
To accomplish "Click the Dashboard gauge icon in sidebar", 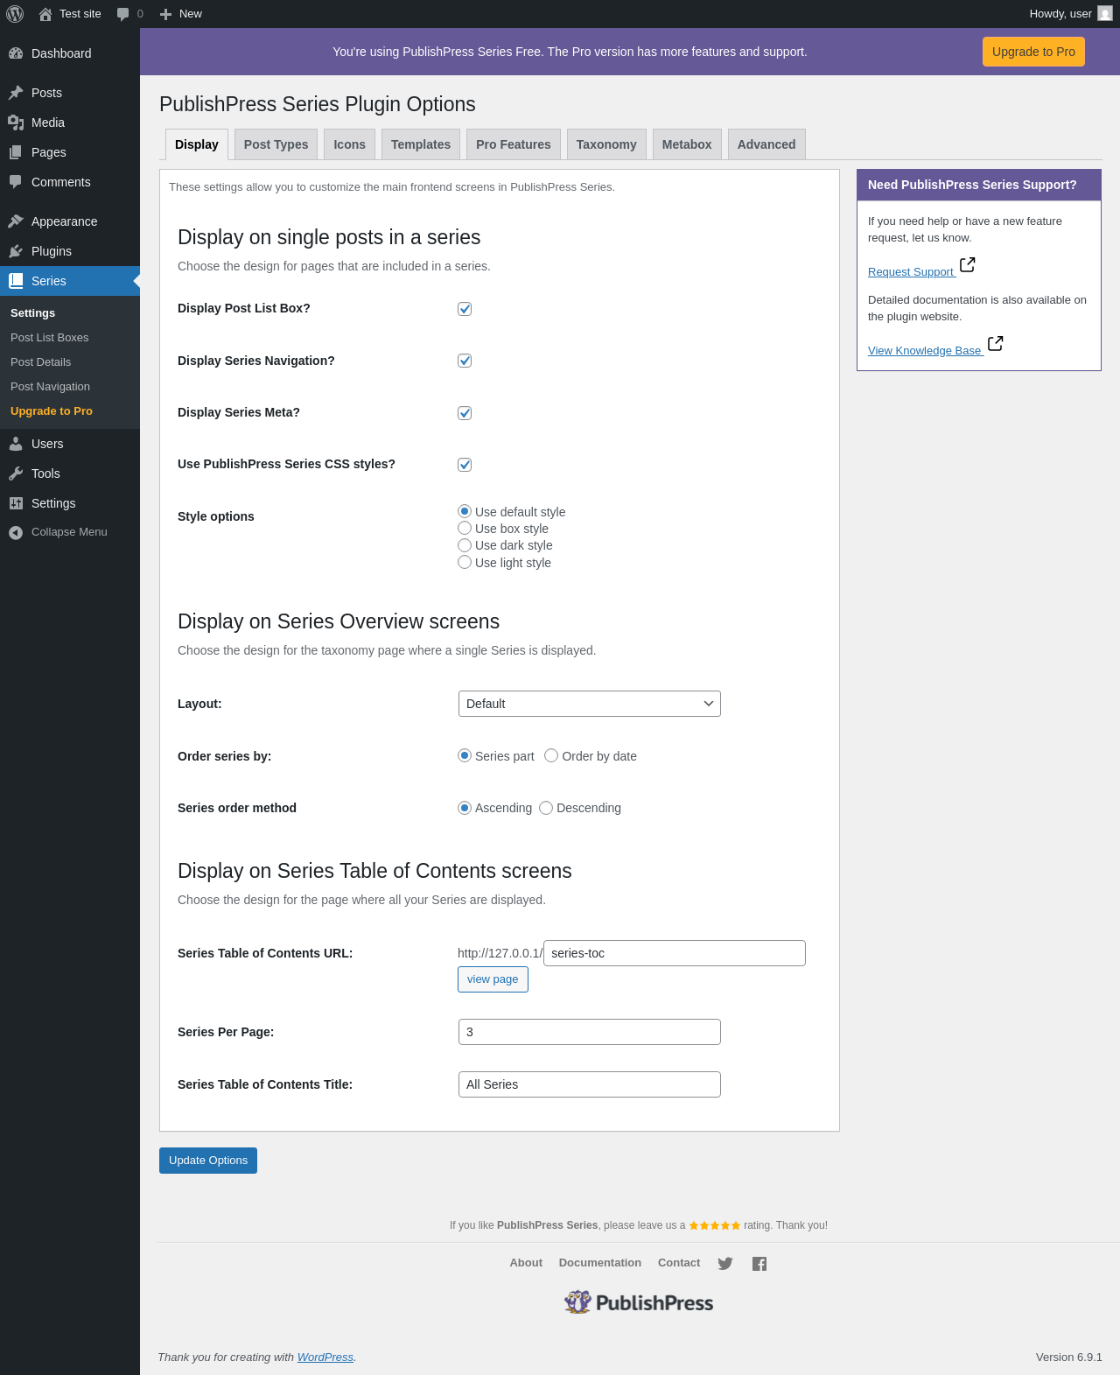I will (16, 53).
